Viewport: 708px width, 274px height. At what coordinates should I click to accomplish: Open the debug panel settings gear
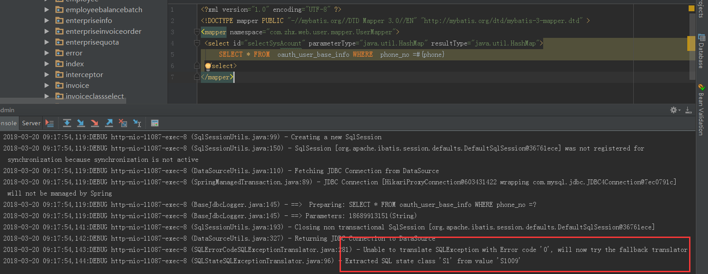tap(675, 110)
